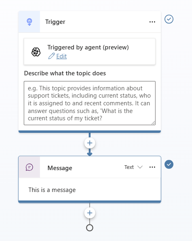This screenshot has width=192, height=241.
Task: Click the Trigger node antenna icon
Action: (x=29, y=22)
